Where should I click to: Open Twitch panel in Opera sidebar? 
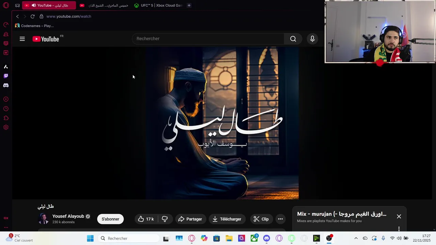pyautogui.click(x=6, y=76)
